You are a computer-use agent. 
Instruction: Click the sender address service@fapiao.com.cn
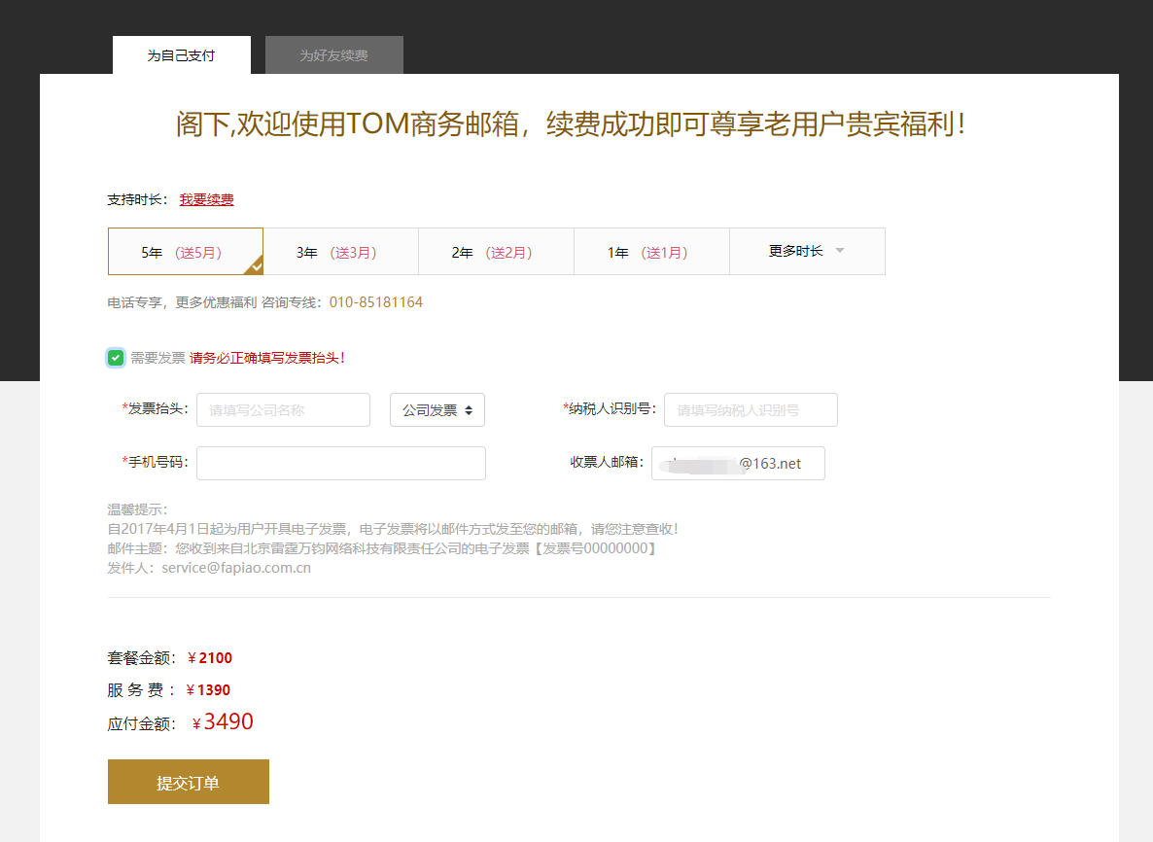tap(236, 568)
